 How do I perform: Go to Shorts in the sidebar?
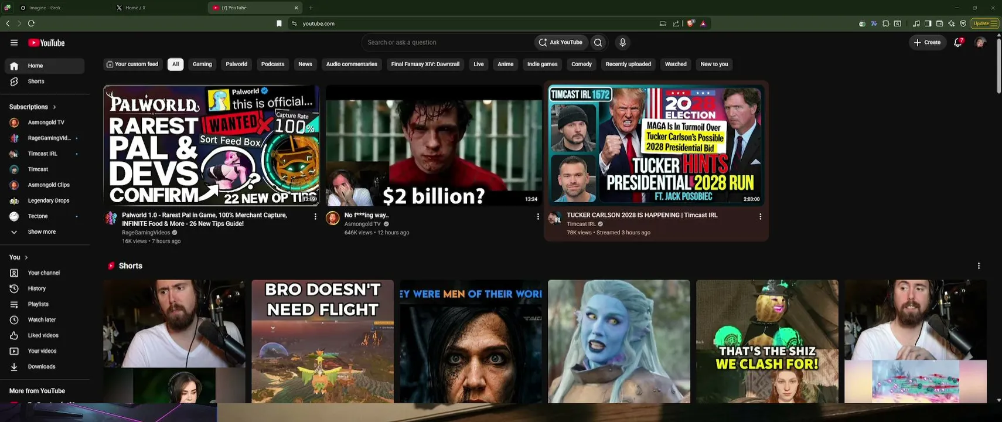(45, 81)
